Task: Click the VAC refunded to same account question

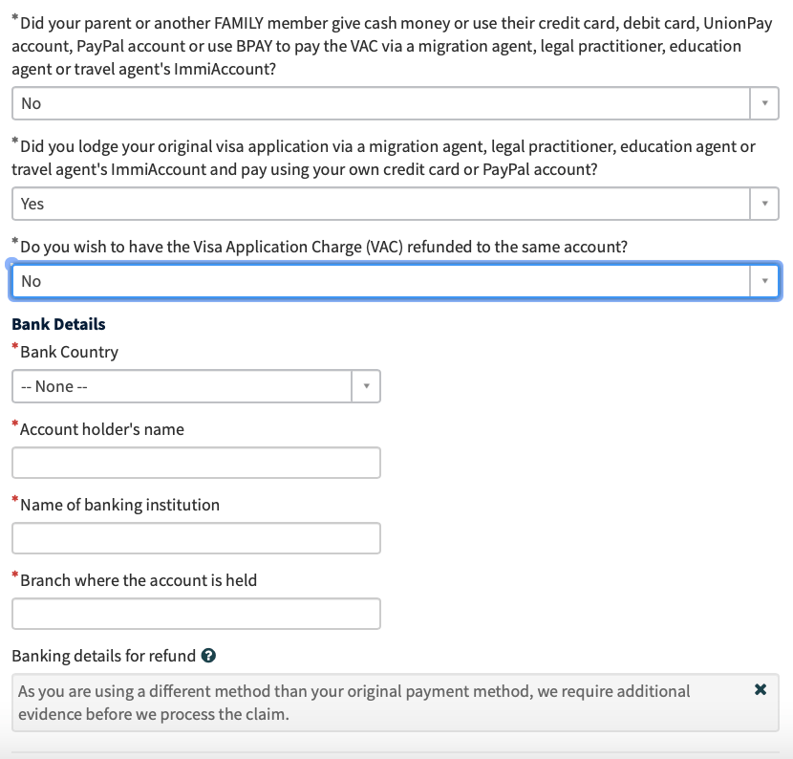Action: pos(324,247)
